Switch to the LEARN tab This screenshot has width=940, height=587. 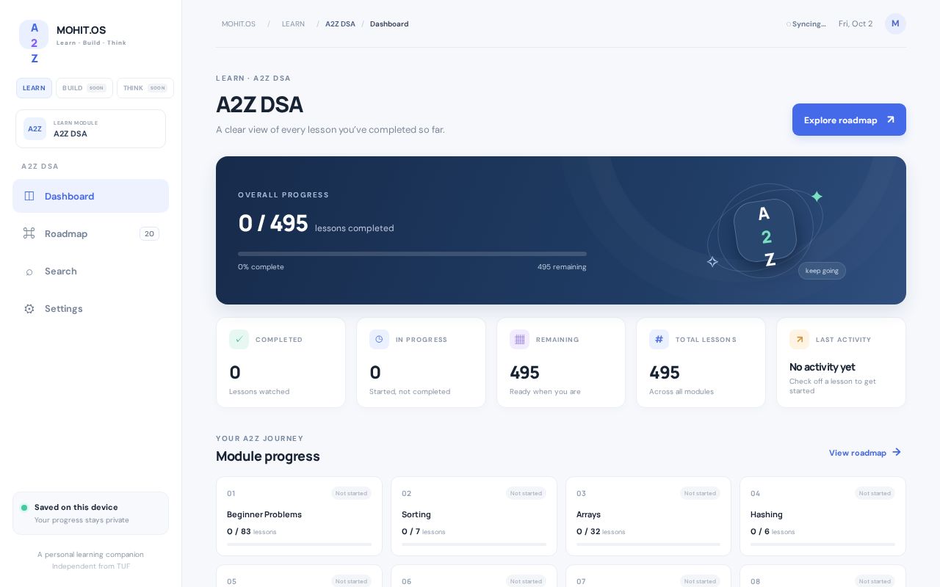(34, 88)
